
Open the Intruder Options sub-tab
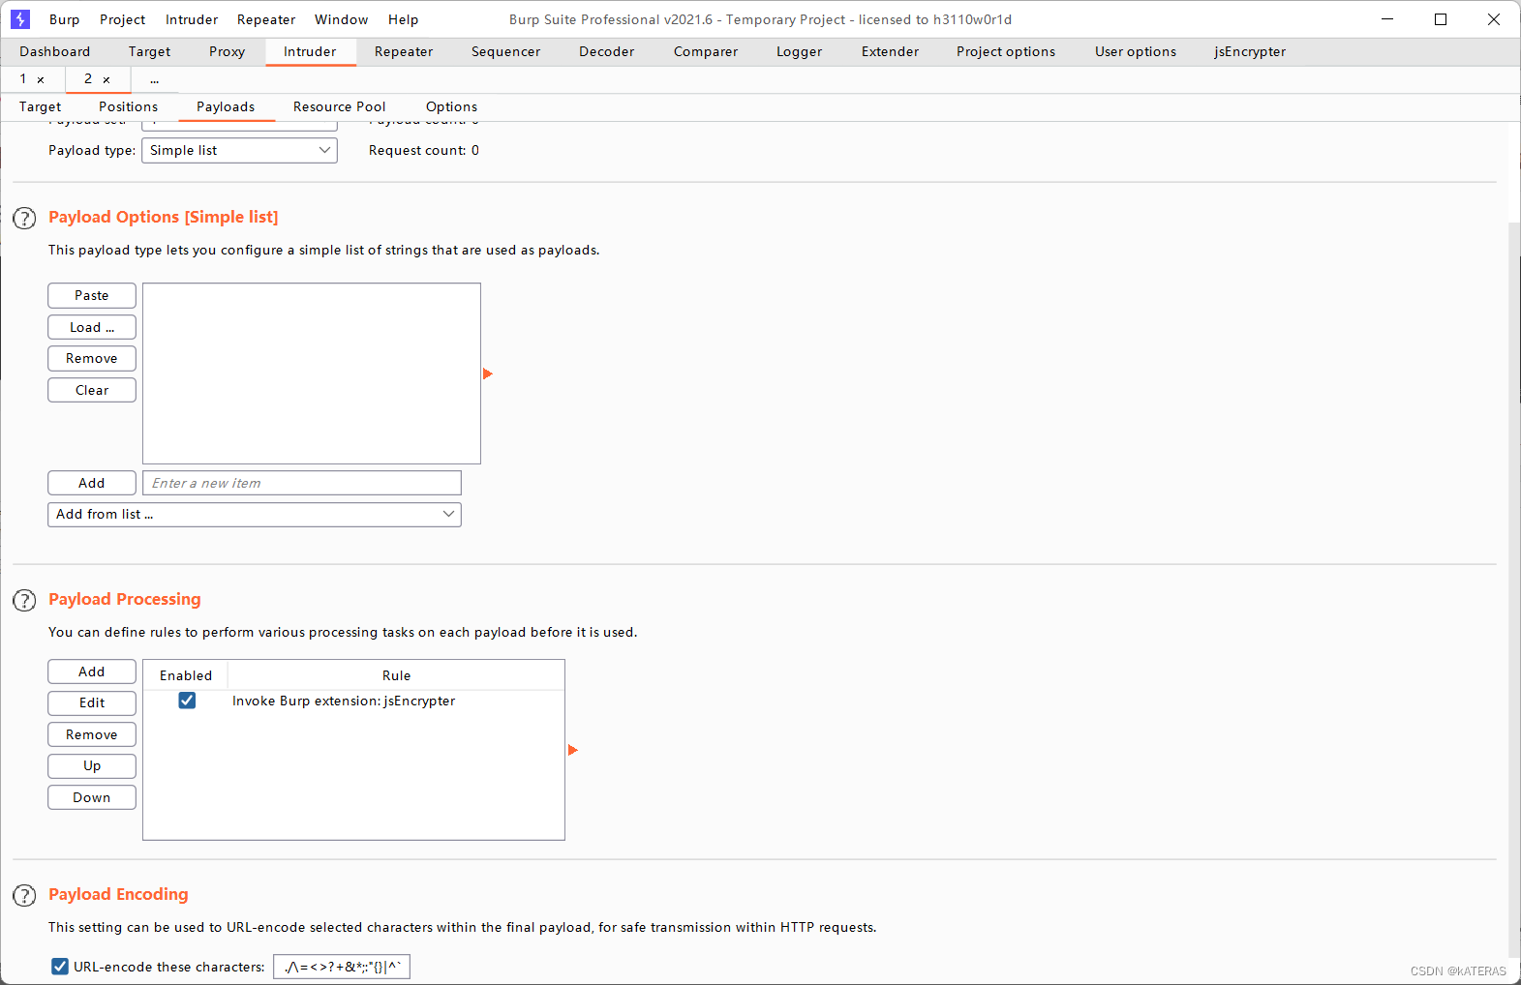451,107
